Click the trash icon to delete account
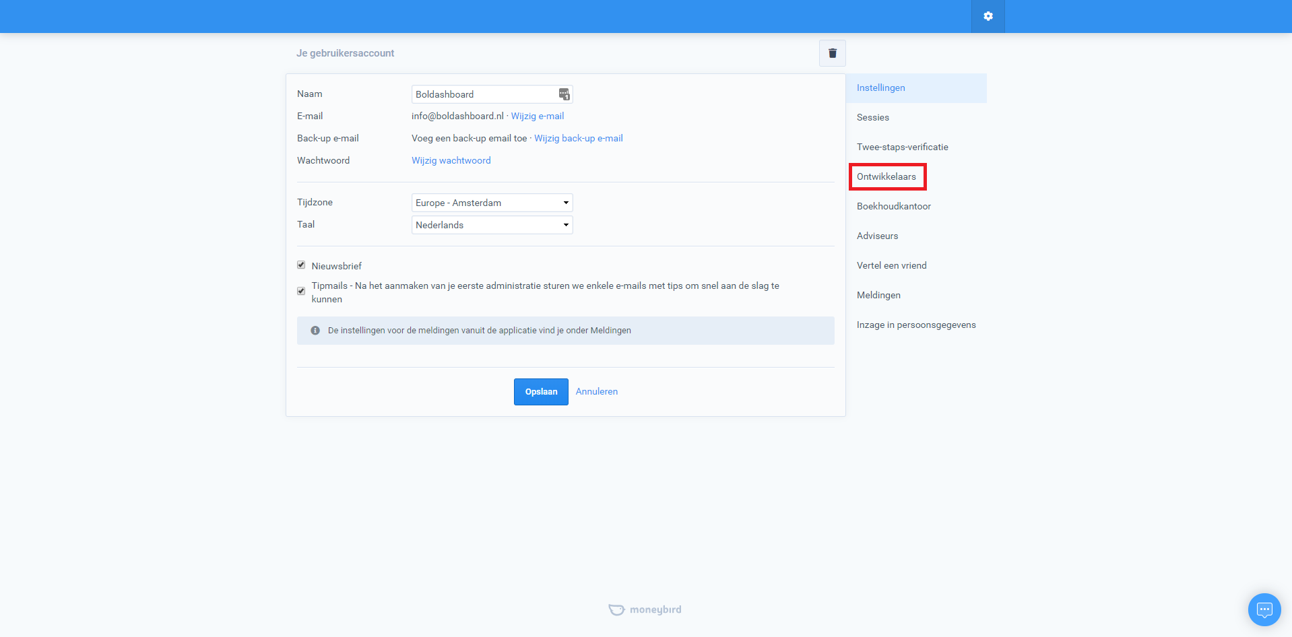 tap(832, 53)
